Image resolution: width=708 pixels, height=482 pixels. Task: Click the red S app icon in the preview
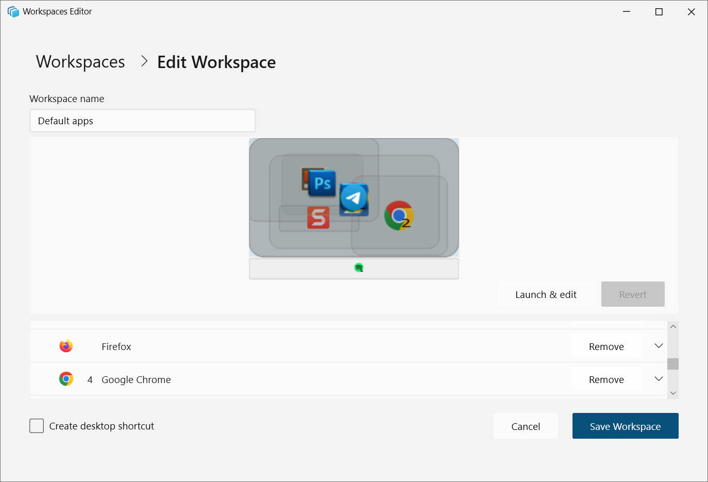click(x=318, y=218)
